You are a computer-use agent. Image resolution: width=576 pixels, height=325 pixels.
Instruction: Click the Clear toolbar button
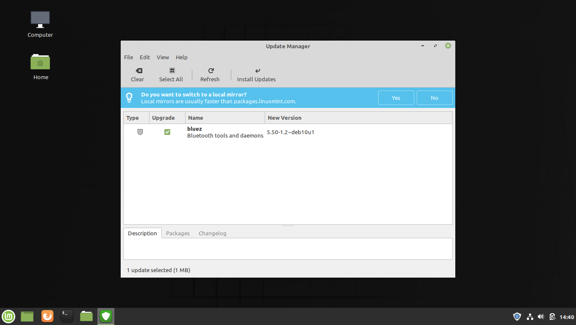pos(137,75)
